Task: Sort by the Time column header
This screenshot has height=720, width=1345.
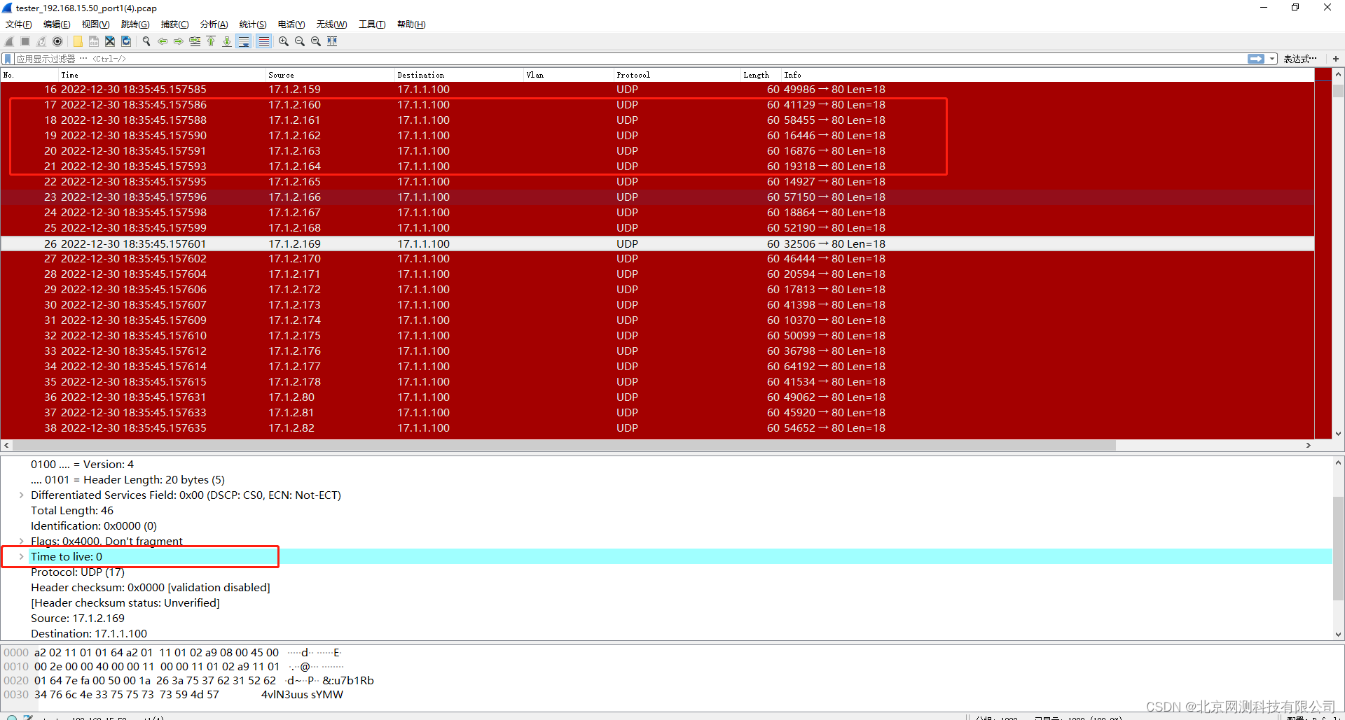Action: point(162,75)
